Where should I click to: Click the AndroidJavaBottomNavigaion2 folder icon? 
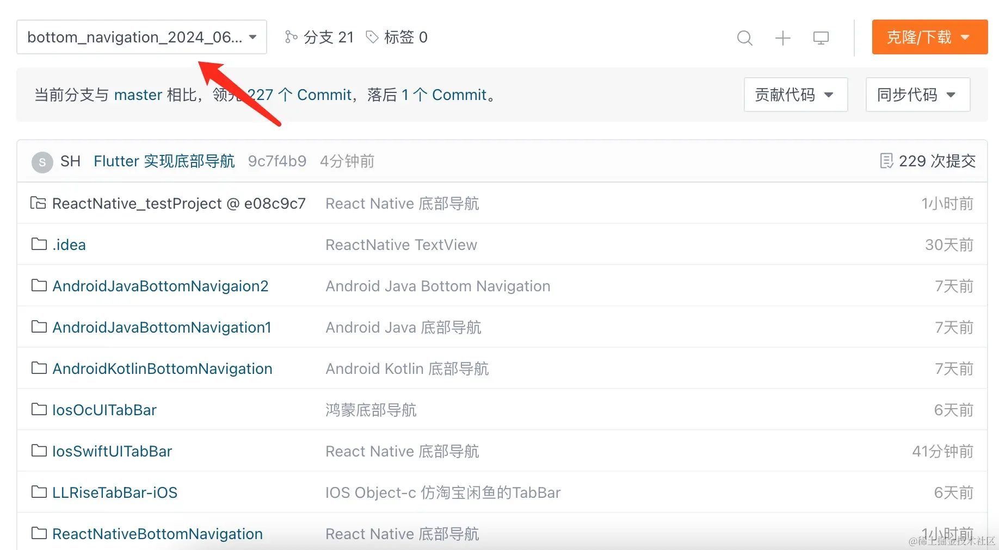(39, 285)
